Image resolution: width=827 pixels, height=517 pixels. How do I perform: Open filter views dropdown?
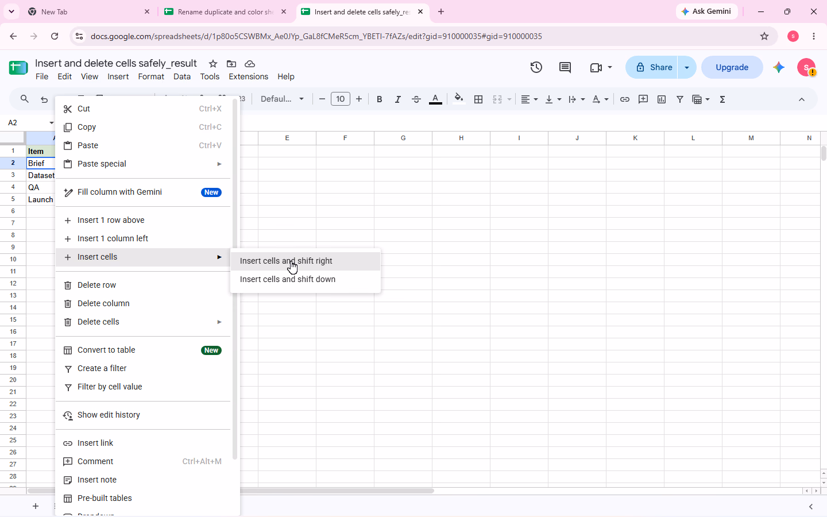point(701,99)
